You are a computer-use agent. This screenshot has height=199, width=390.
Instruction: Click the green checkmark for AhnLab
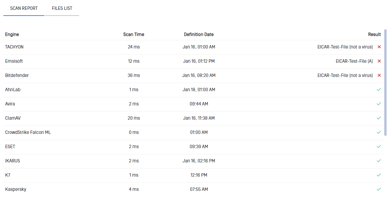click(x=379, y=89)
